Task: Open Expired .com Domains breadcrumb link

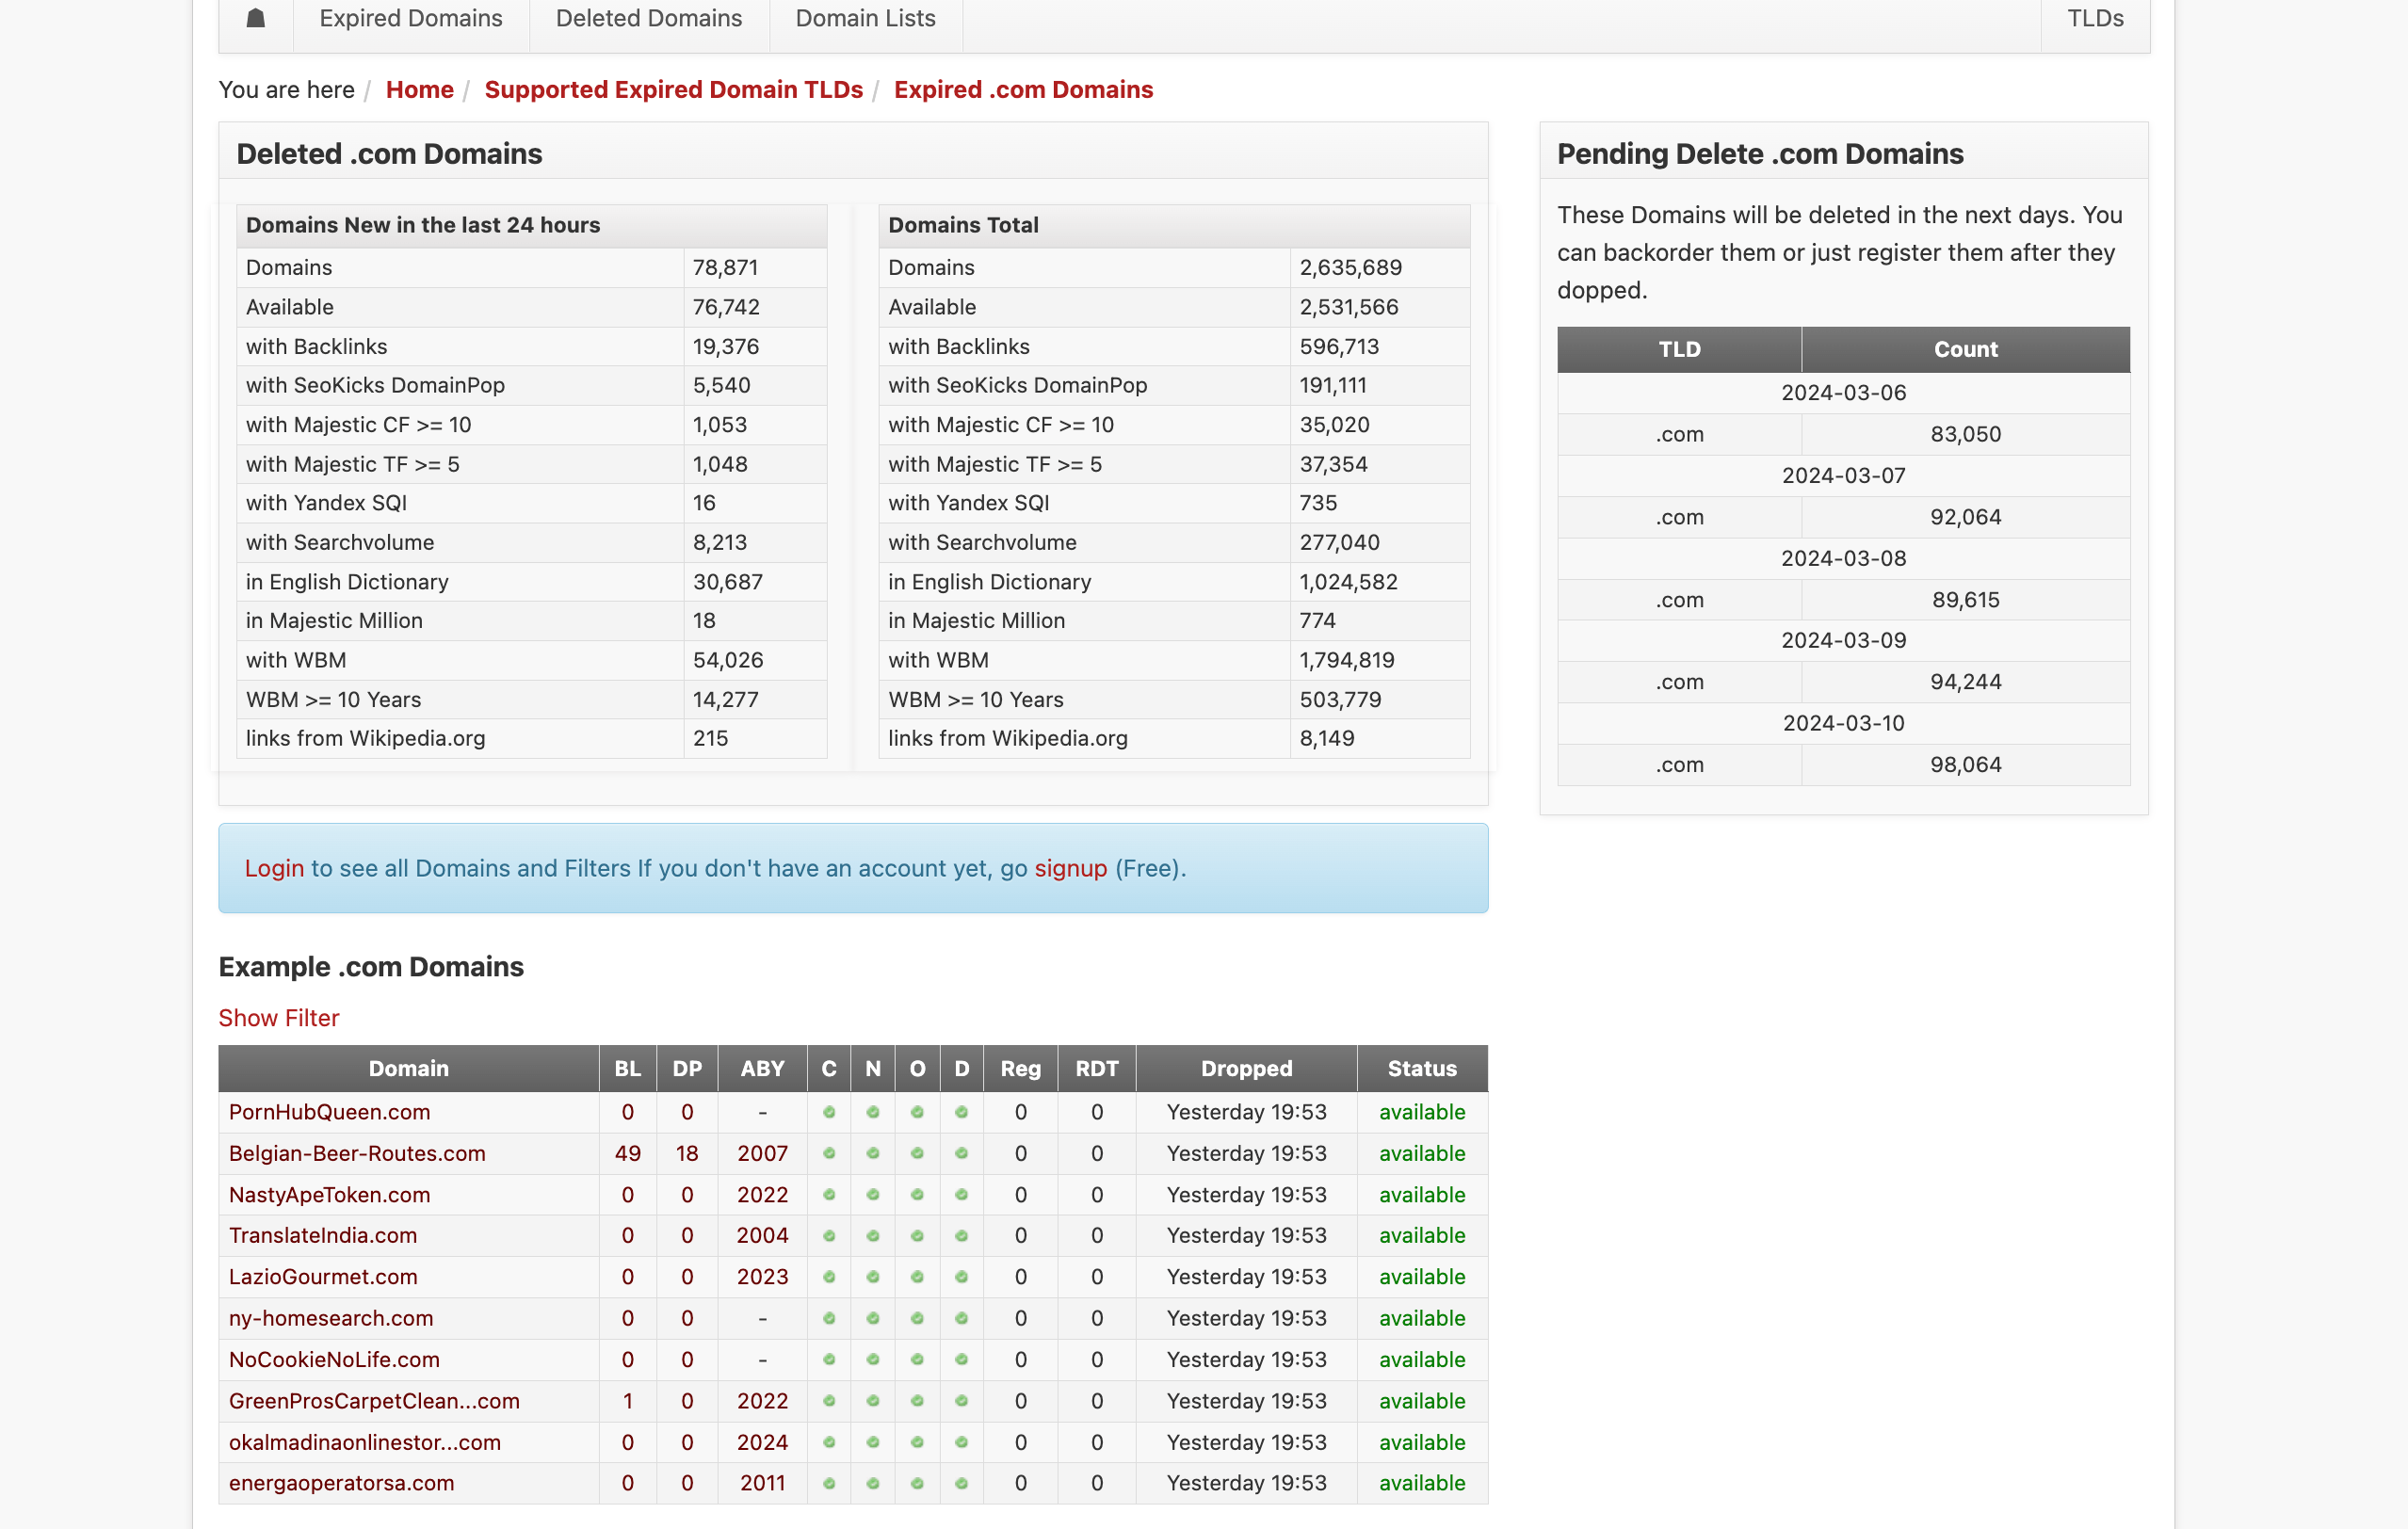Action: (1023, 90)
